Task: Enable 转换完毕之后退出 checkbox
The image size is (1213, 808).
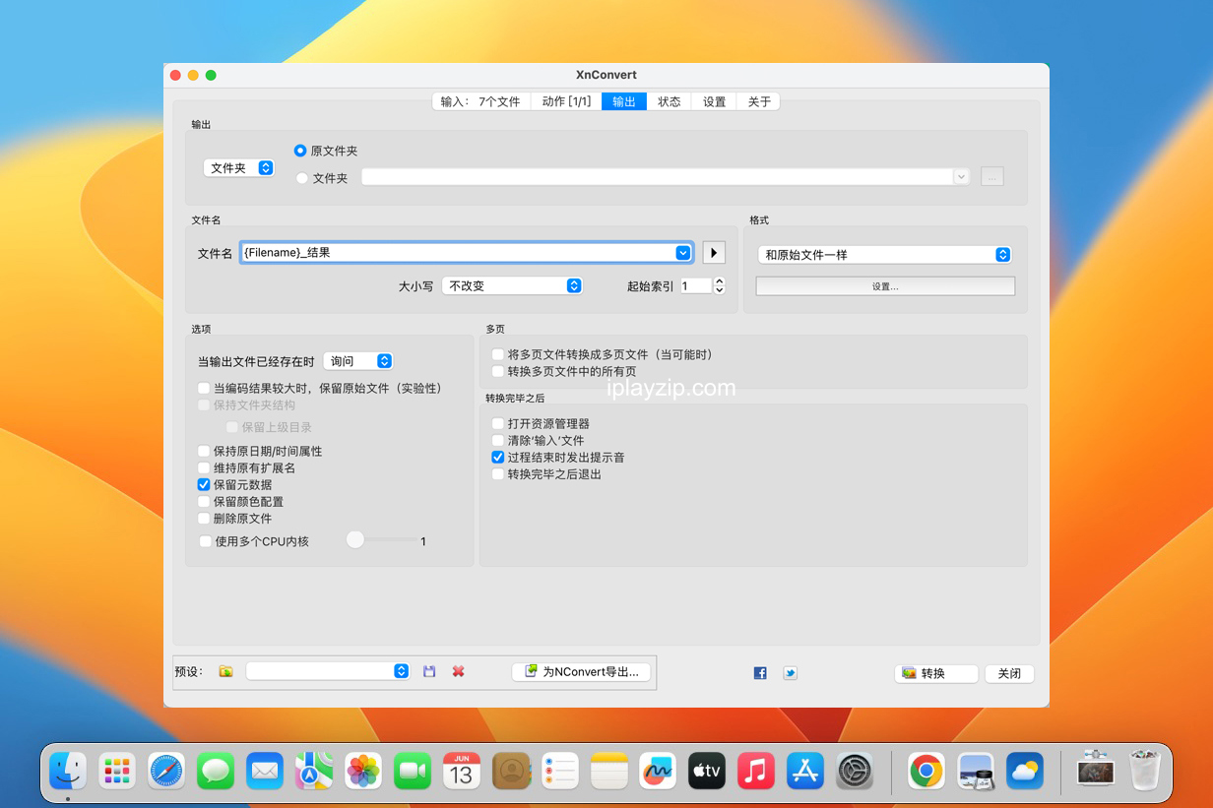Action: 498,473
